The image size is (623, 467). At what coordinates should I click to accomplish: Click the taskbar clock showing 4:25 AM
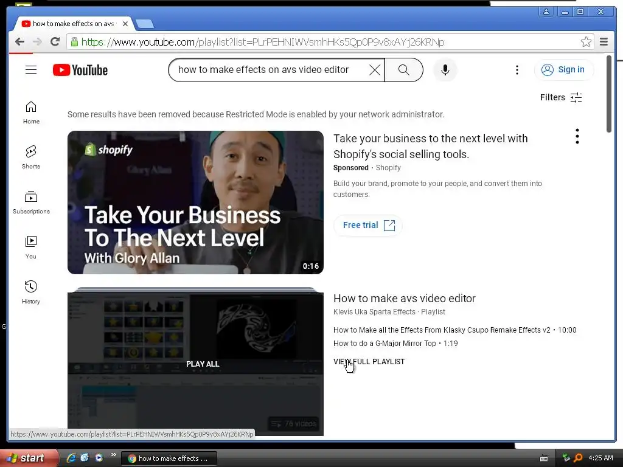pyautogui.click(x=600, y=458)
